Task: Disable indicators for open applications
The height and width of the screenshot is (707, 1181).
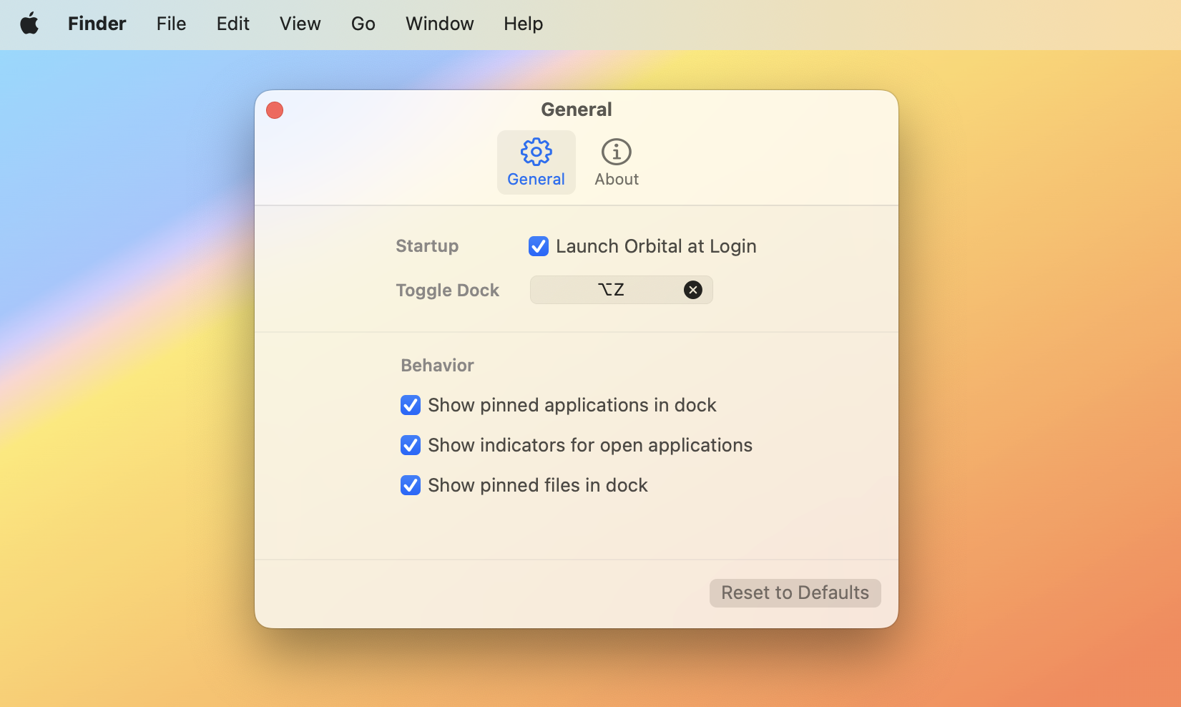Action: [411, 445]
